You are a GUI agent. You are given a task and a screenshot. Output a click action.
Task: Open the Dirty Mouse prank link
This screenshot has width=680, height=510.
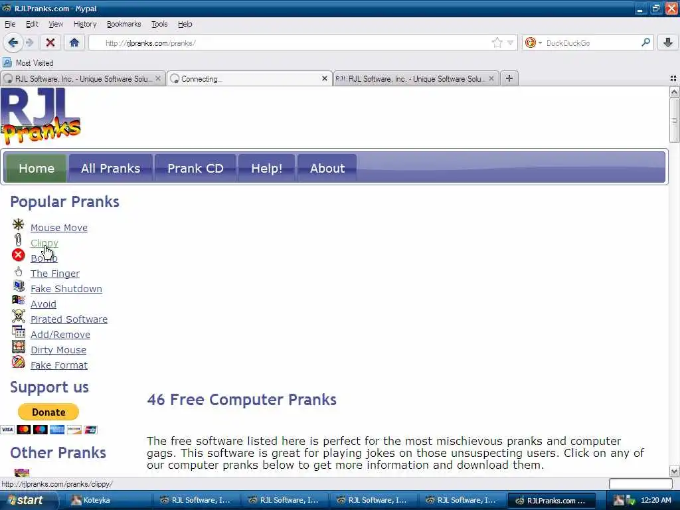pos(58,349)
